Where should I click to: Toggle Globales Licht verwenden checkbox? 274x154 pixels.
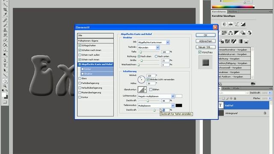pyautogui.click(x=148, y=80)
